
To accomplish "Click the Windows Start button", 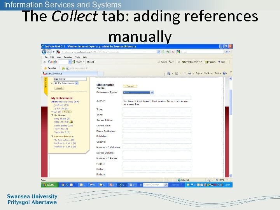I will pyautogui.click(x=49, y=185).
